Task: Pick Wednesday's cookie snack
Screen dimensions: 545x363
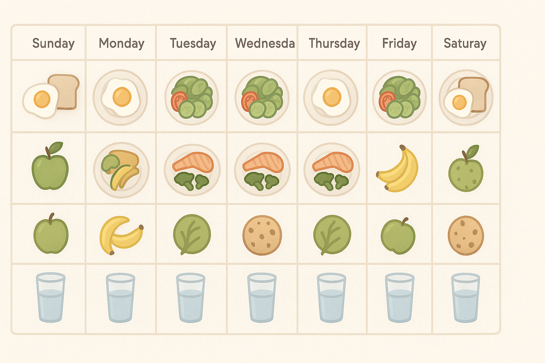Action: [262, 235]
